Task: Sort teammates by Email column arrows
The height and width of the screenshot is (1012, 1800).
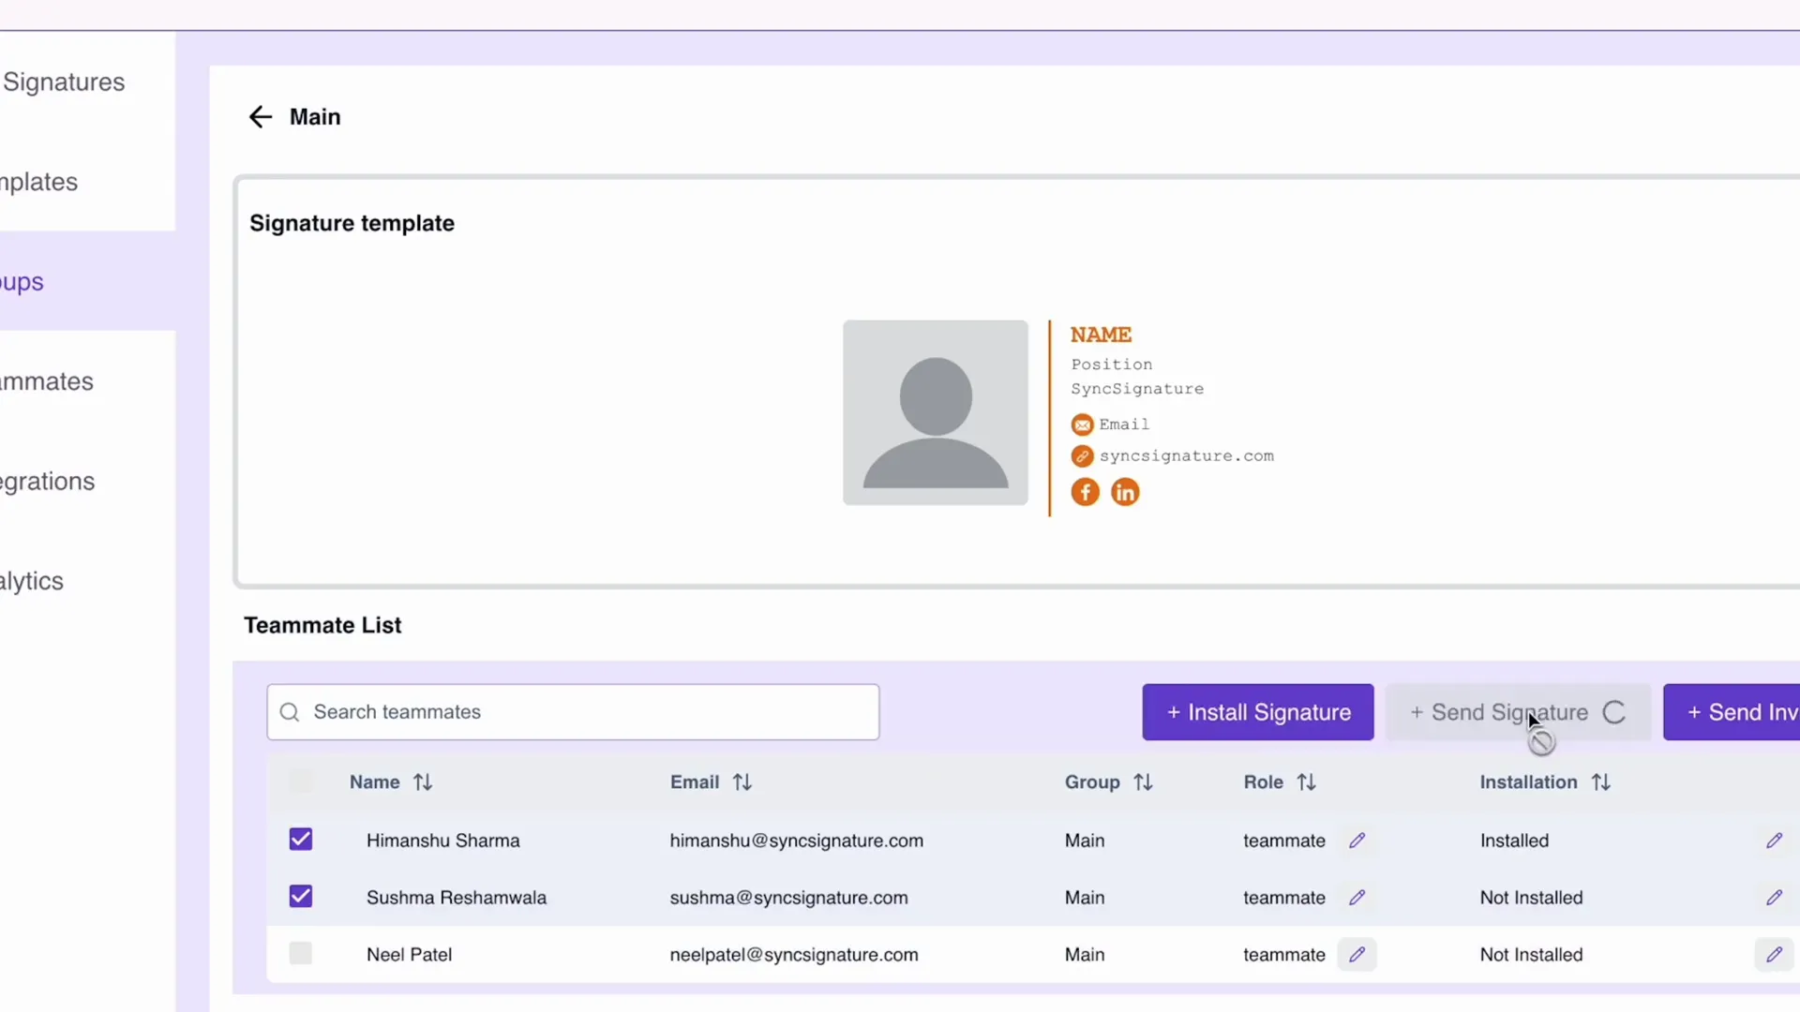Action: tap(742, 782)
